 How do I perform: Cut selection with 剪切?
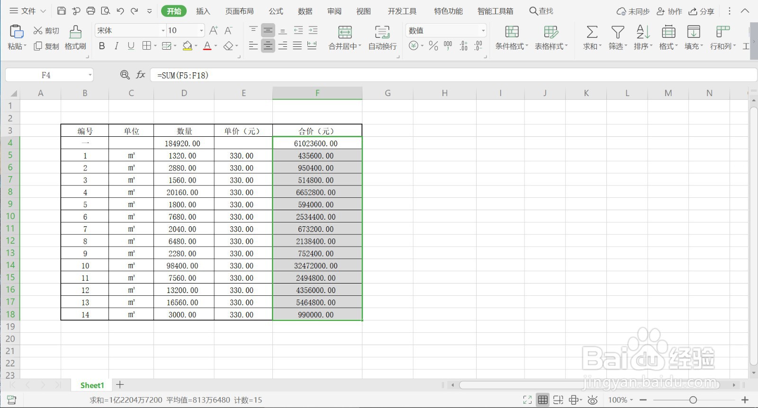click(46, 31)
